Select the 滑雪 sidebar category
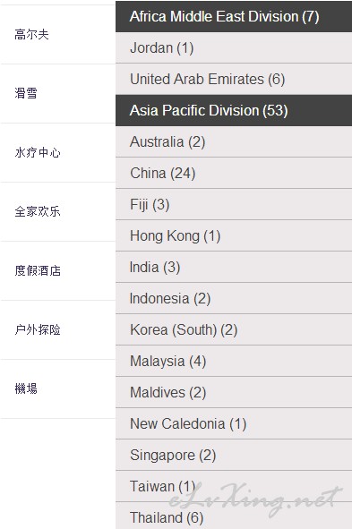This screenshot has width=352, height=529. click(x=57, y=93)
